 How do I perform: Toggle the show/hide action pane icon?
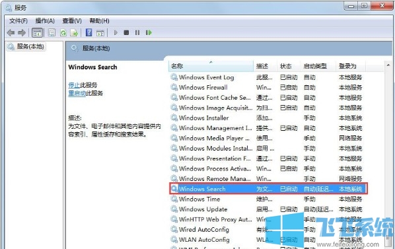click(x=100, y=33)
